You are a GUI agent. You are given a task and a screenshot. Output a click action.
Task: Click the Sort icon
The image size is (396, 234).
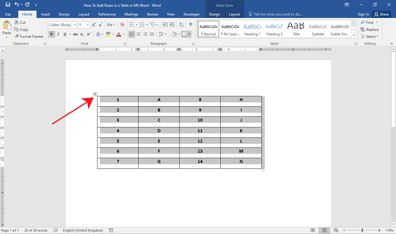[x=181, y=25]
